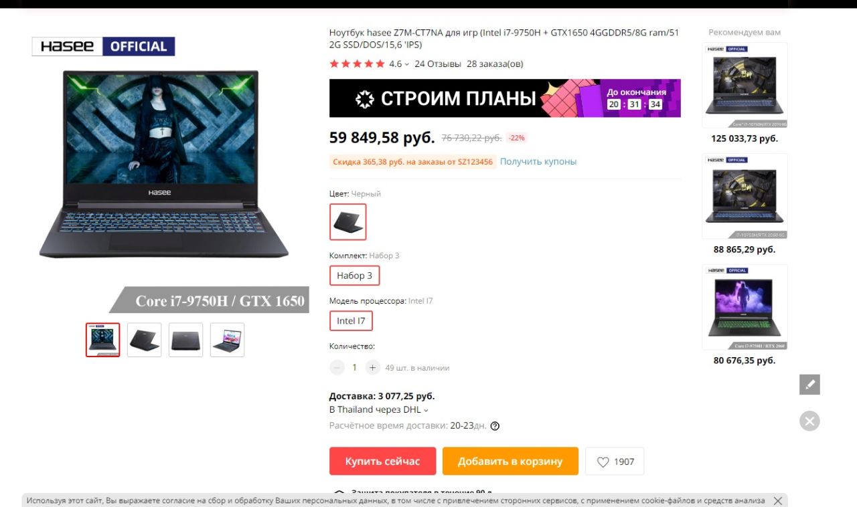857x507 pixels.
Task: Click the Hasee Official store logo
Action: coord(104,46)
